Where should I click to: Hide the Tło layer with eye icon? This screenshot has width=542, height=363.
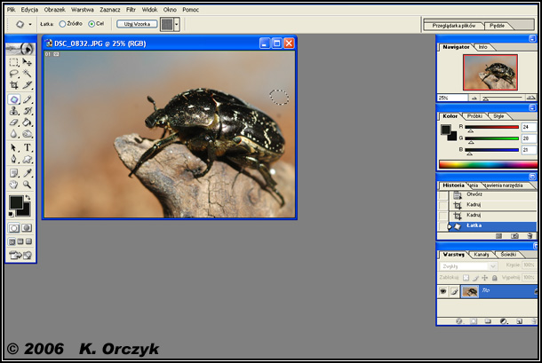[x=443, y=291]
